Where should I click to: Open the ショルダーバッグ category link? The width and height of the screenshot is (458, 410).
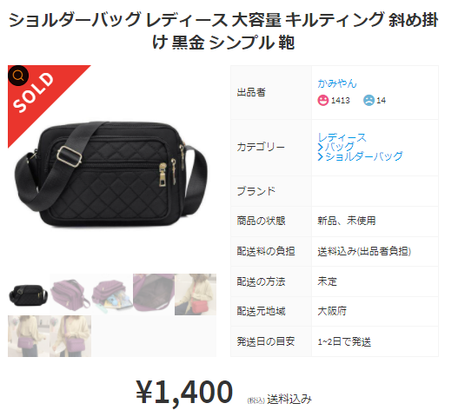[x=364, y=156]
